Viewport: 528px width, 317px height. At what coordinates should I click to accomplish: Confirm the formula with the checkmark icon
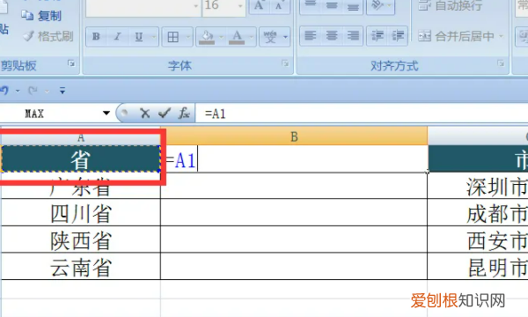tap(165, 114)
